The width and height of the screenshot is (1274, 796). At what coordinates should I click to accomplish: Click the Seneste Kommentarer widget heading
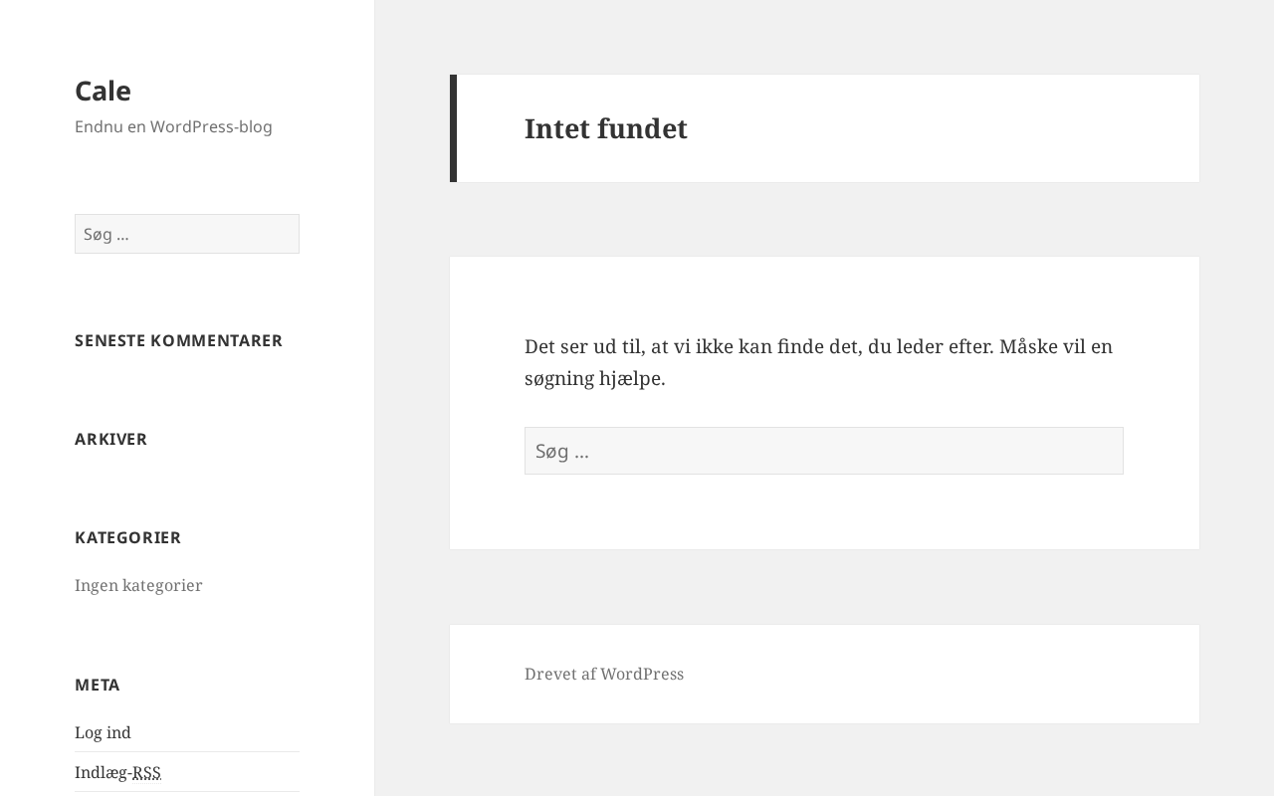tap(178, 340)
